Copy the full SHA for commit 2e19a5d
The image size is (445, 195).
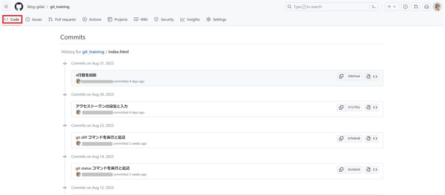[341, 169]
